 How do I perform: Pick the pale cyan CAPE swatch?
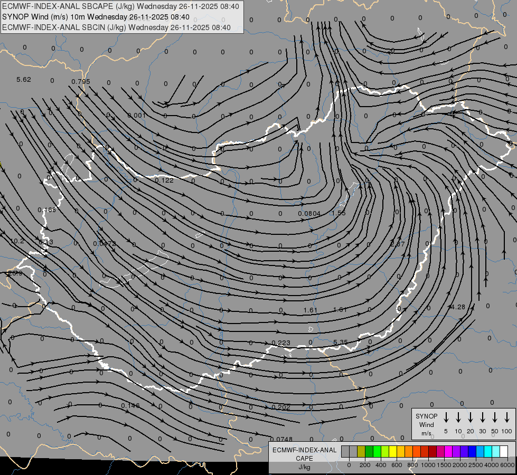click(x=495, y=451)
